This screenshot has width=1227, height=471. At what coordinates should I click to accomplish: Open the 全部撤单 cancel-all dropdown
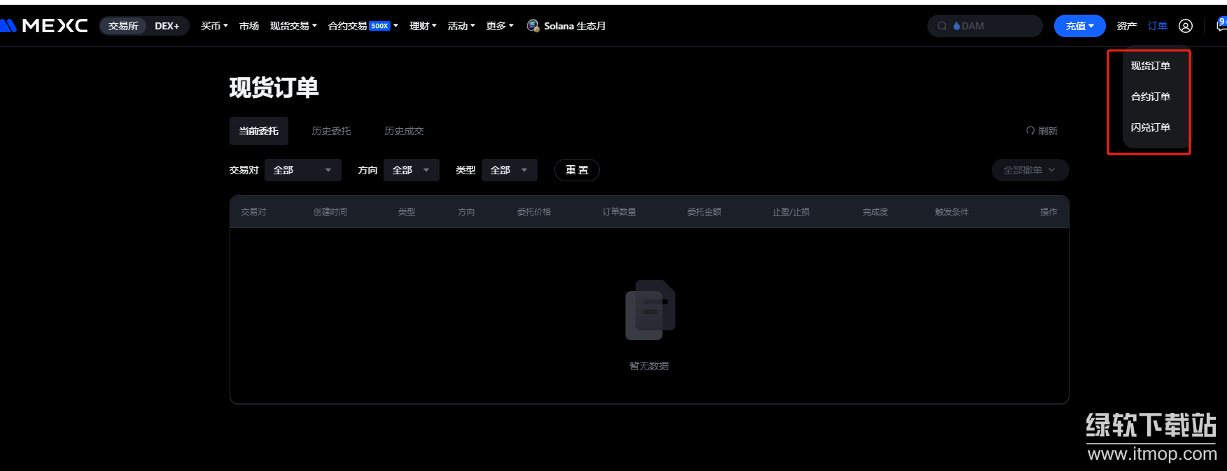point(1030,170)
